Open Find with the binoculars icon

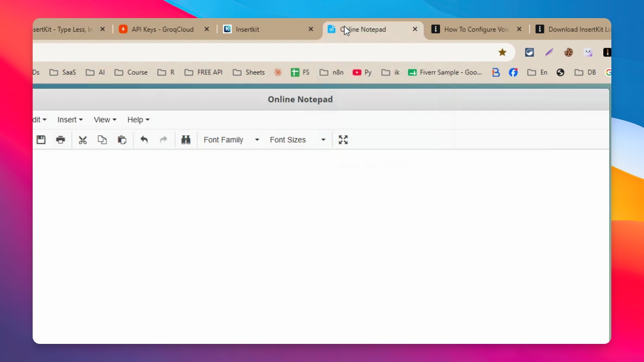click(x=186, y=140)
